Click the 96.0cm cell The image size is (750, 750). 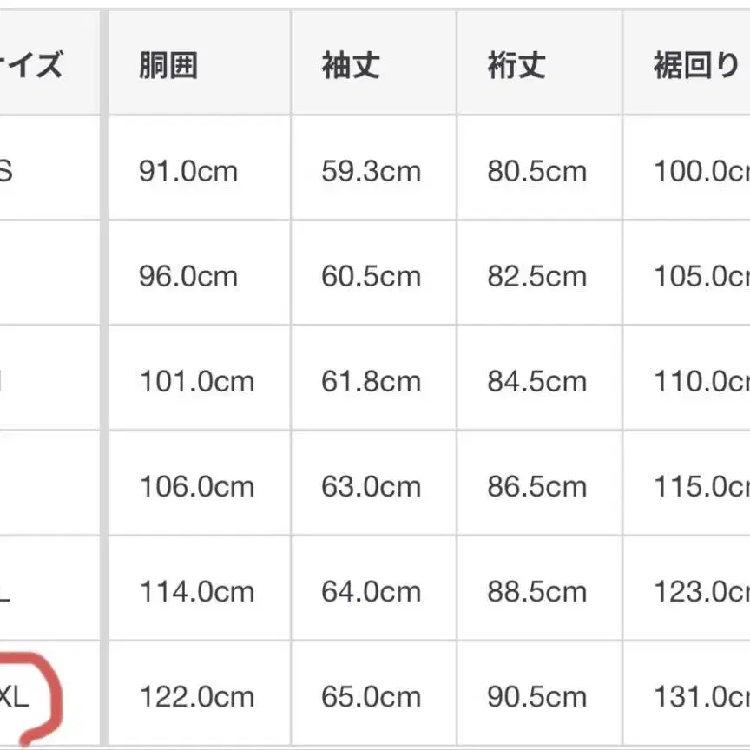click(188, 276)
